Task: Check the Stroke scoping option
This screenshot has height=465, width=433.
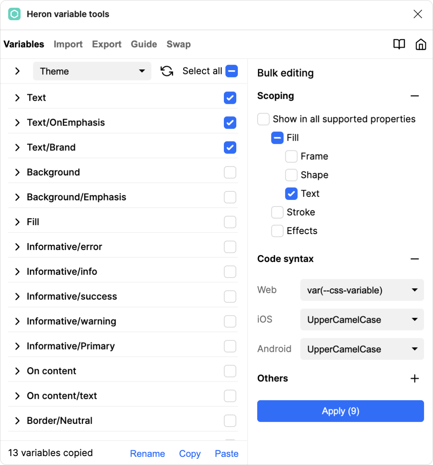Action: (x=277, y=212)
